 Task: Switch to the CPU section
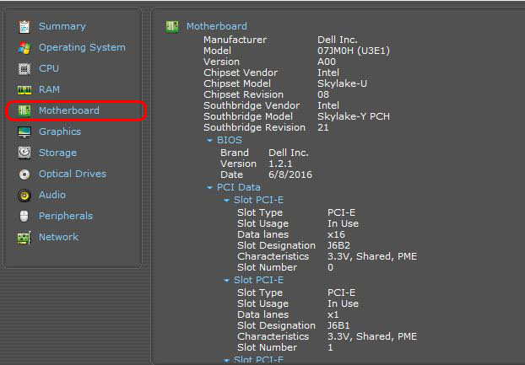coord(49,68)
